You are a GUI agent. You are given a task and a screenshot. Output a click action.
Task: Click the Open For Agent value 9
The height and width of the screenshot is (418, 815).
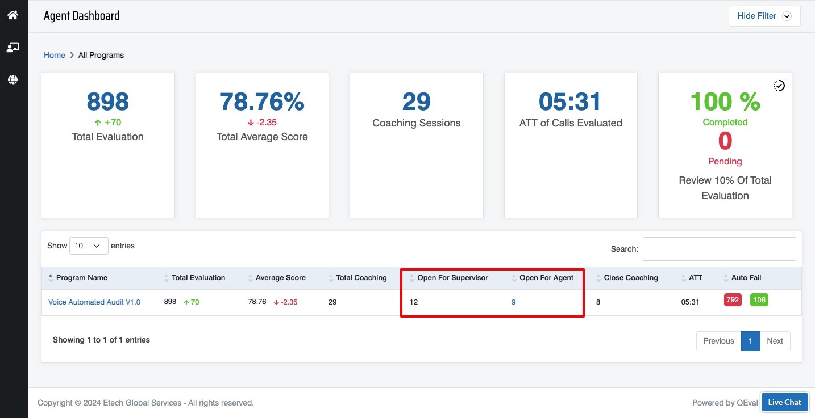coord(514,302)
